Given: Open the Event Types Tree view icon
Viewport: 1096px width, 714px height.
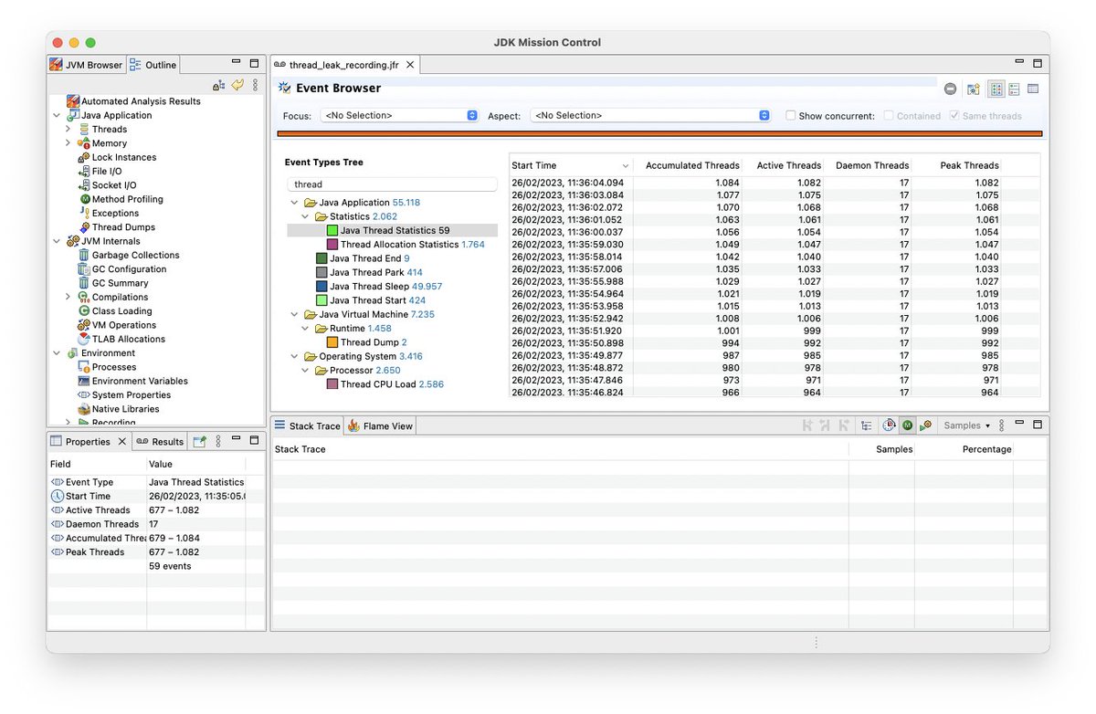Looking at the screenshot, I should point(998,89).
